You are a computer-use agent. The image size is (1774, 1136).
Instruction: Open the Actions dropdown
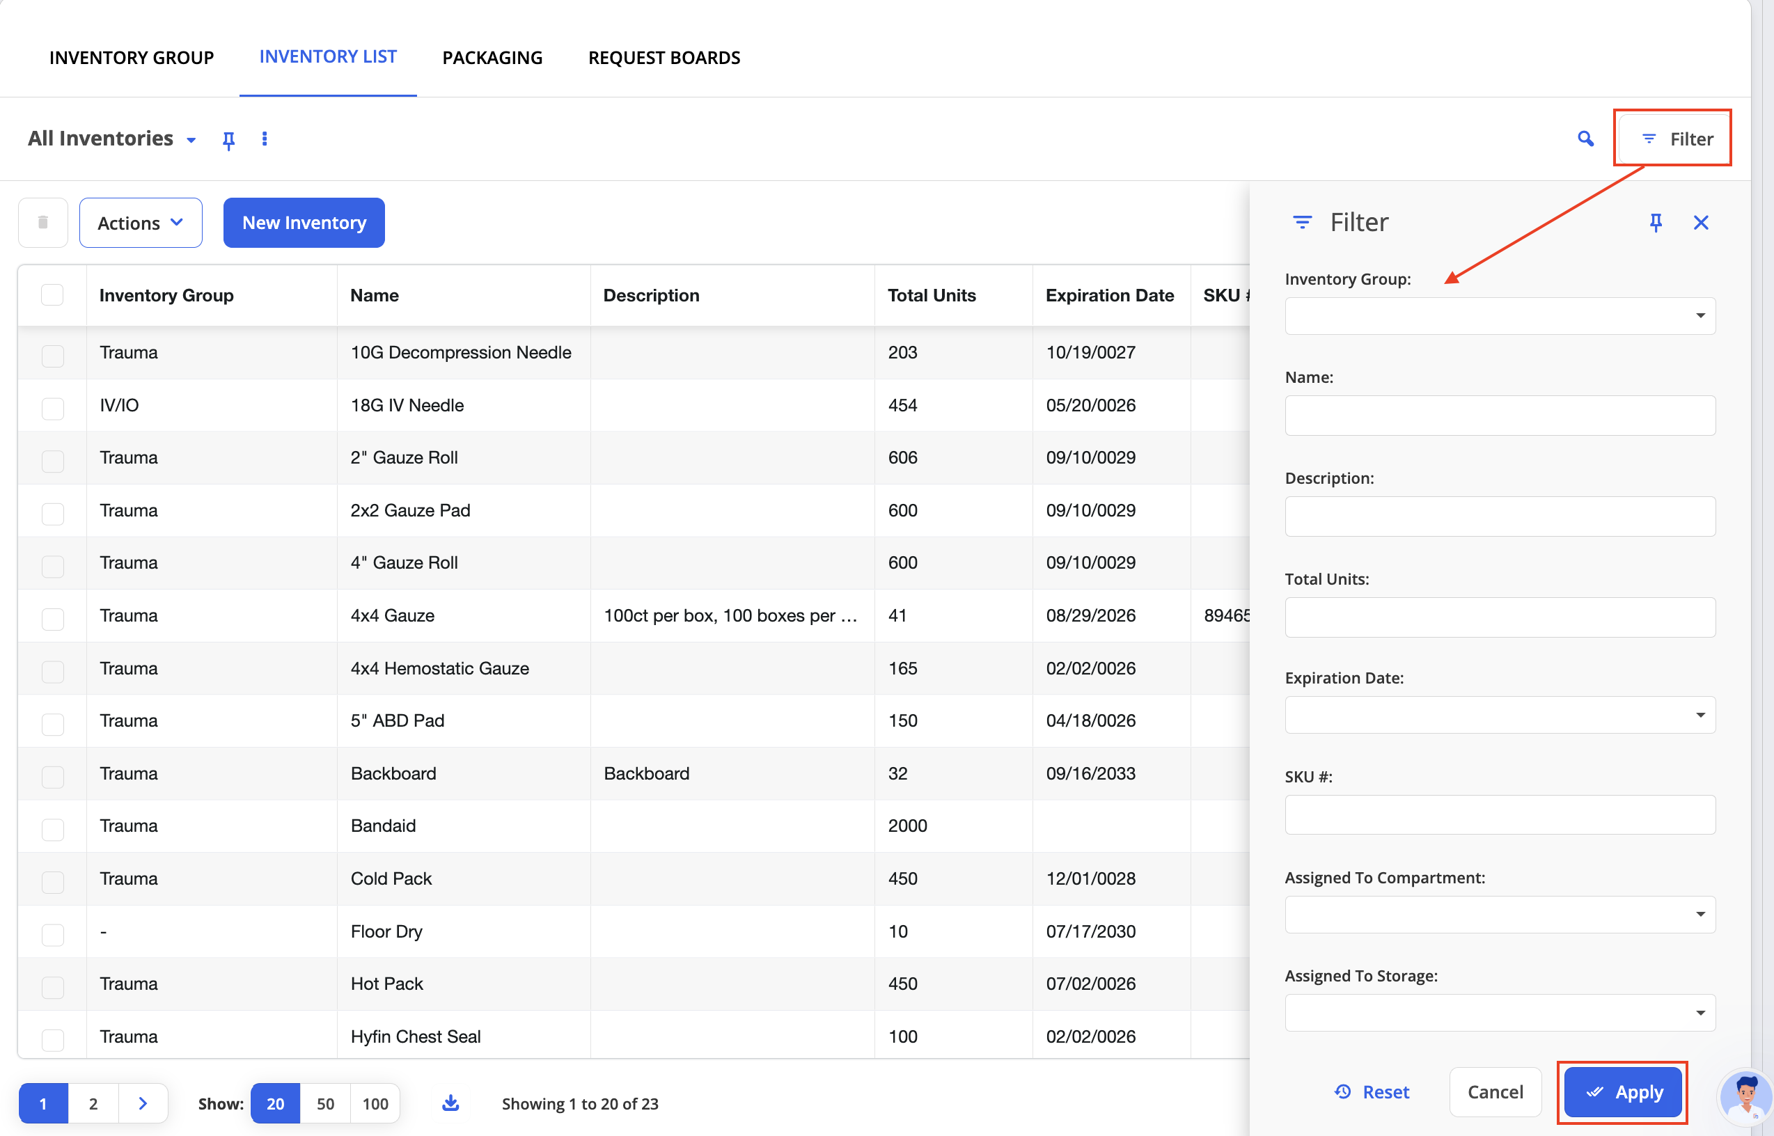(x=141, y=223)
